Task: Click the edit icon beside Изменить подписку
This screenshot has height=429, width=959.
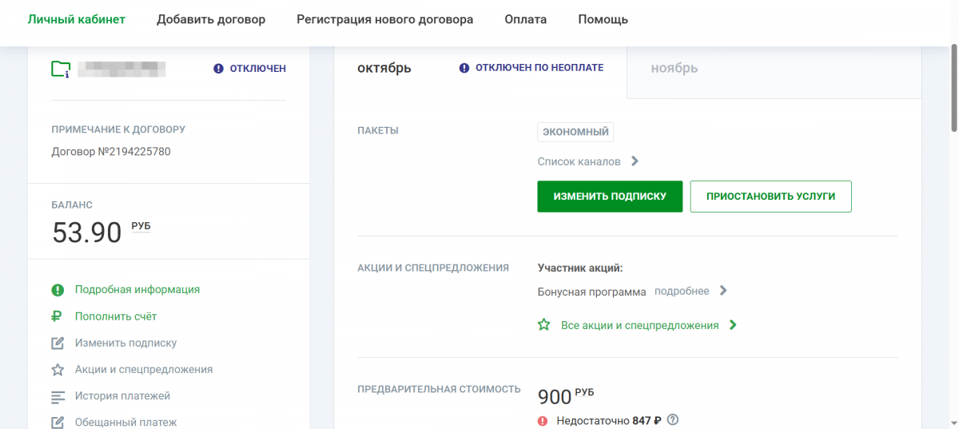Action: pos(58,344)
